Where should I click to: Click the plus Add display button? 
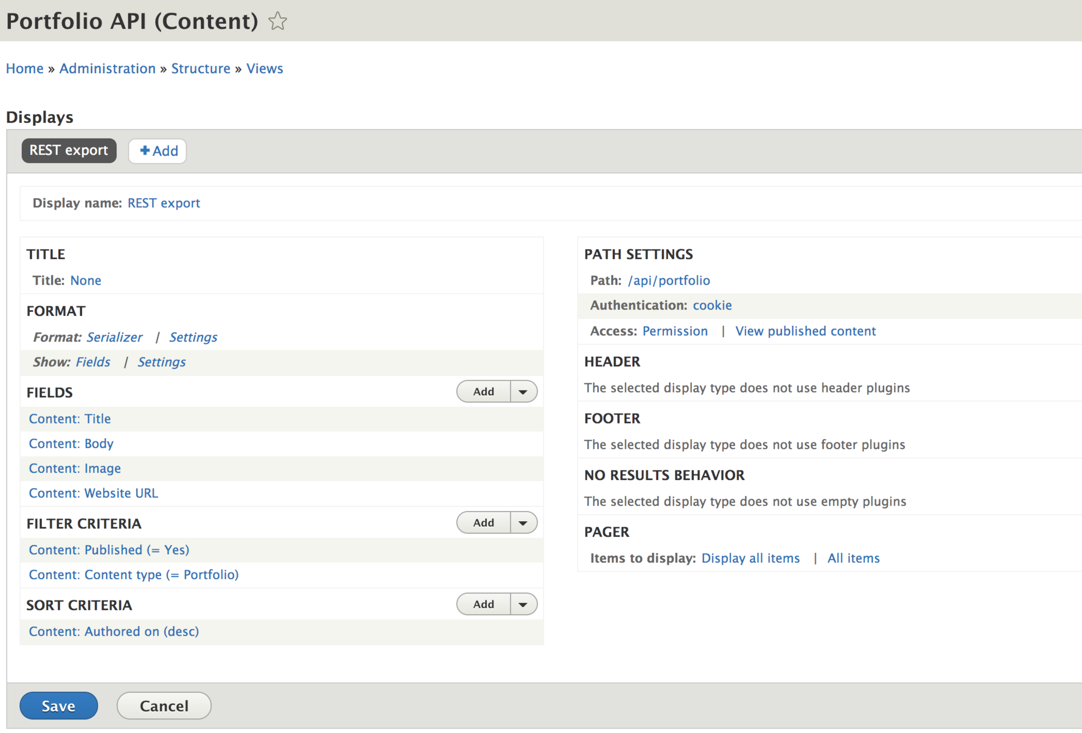click(157, 151)
